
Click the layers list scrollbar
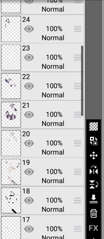click(82, 81)
